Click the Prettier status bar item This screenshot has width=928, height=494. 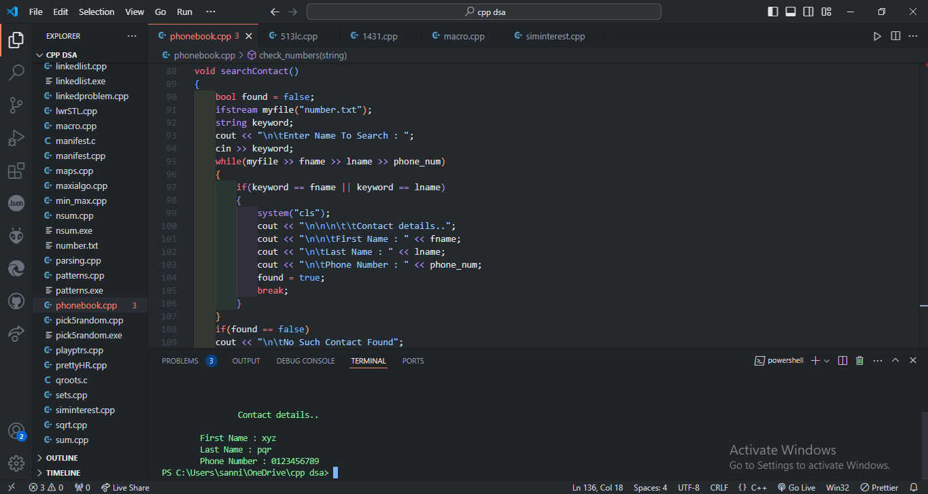879,487
